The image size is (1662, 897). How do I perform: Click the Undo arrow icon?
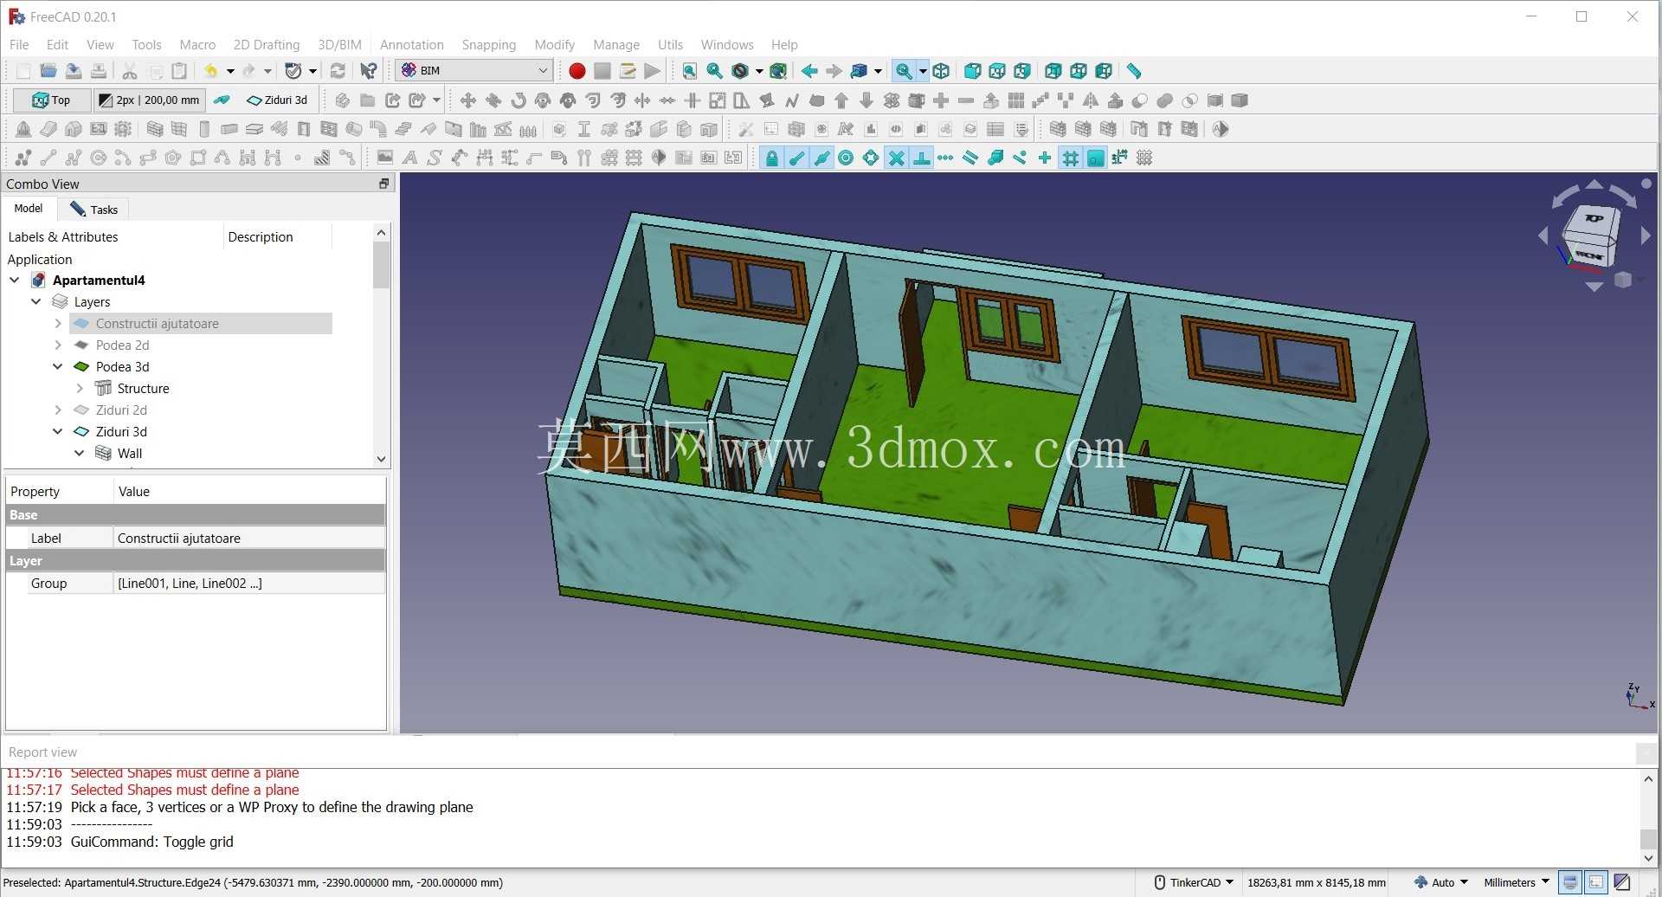point(210,71)
